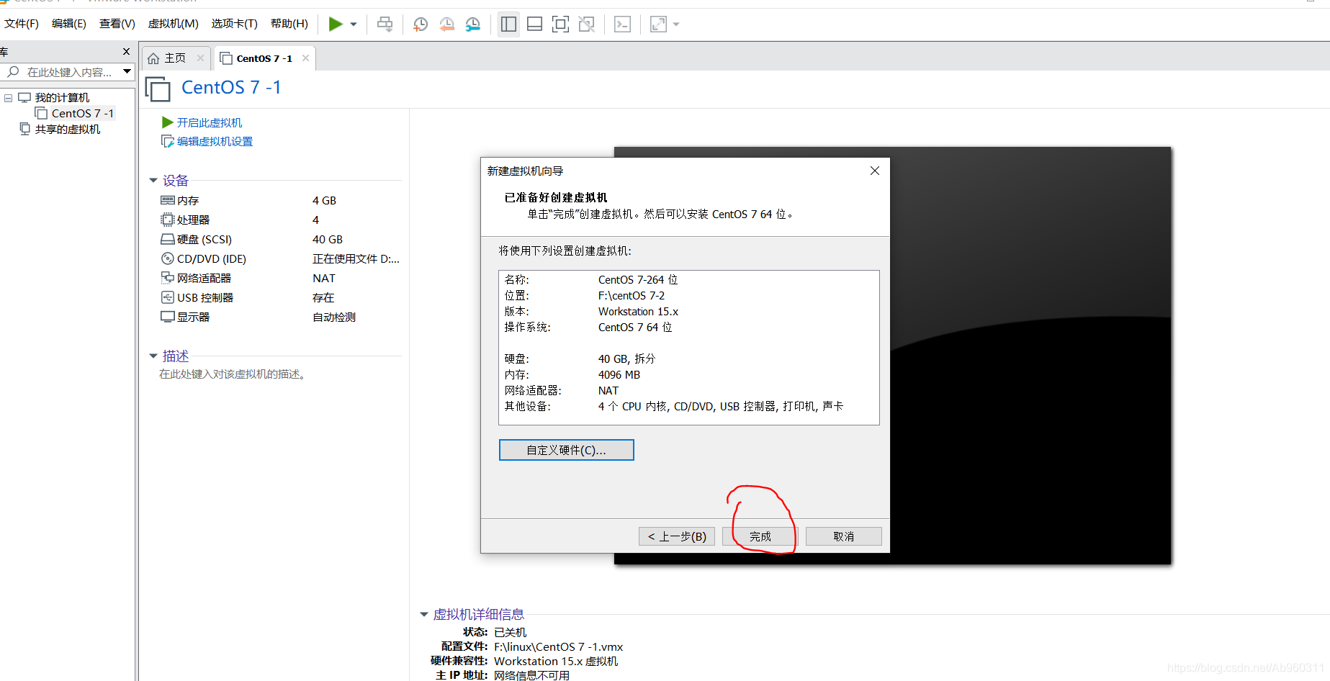Click the large VM icon beside CentOS 7 -1 title
Image resolution: width=1330 pixels, height=681 pixels.
pyautogui.click(x=158, y=89)
